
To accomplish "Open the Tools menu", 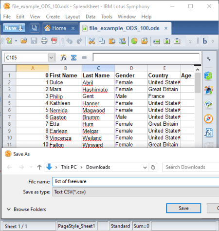I will [x=107, y=17].
